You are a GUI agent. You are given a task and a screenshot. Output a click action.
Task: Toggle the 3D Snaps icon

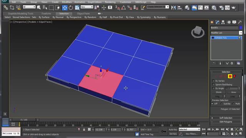click(x=118, y=8)
